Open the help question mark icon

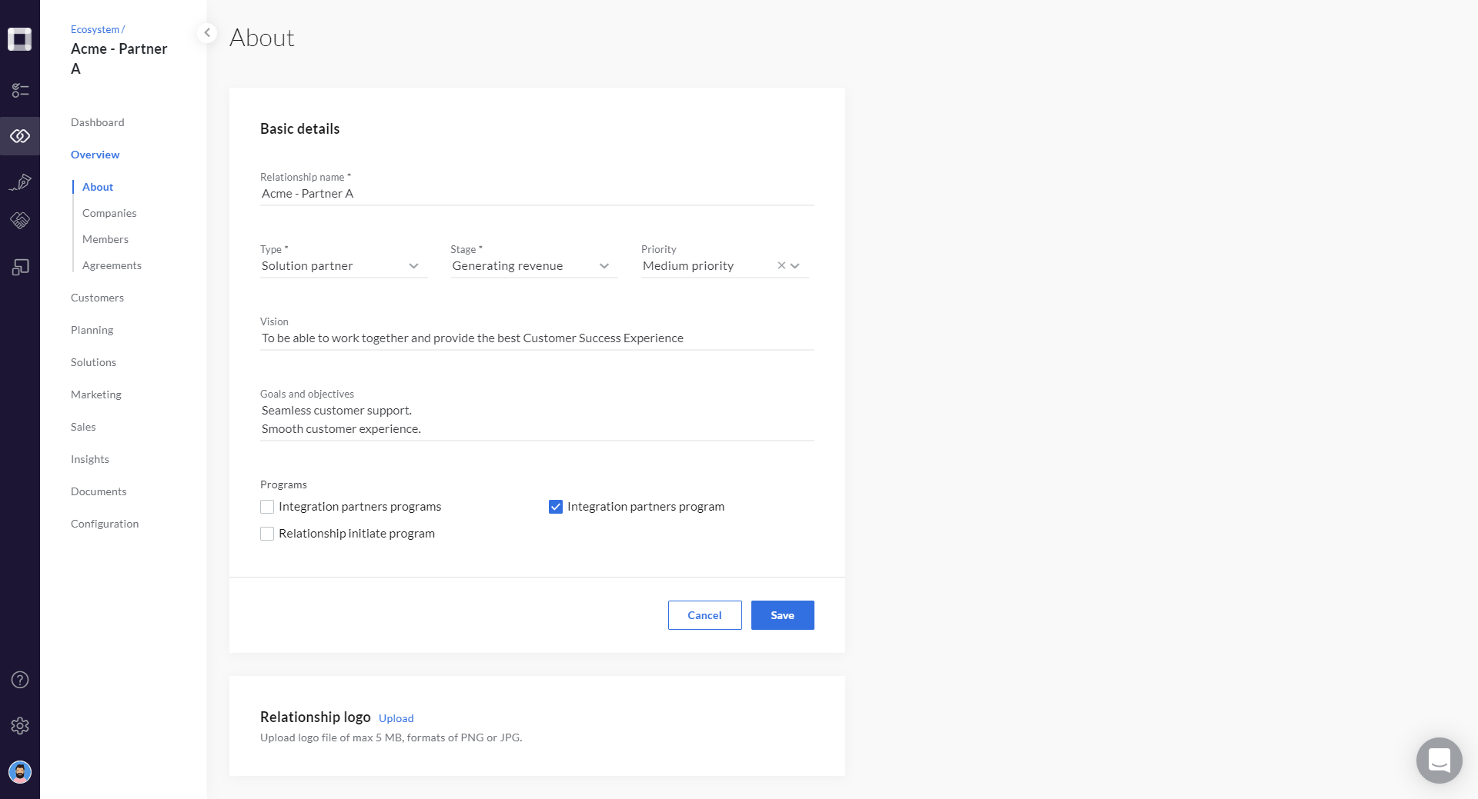20,680
